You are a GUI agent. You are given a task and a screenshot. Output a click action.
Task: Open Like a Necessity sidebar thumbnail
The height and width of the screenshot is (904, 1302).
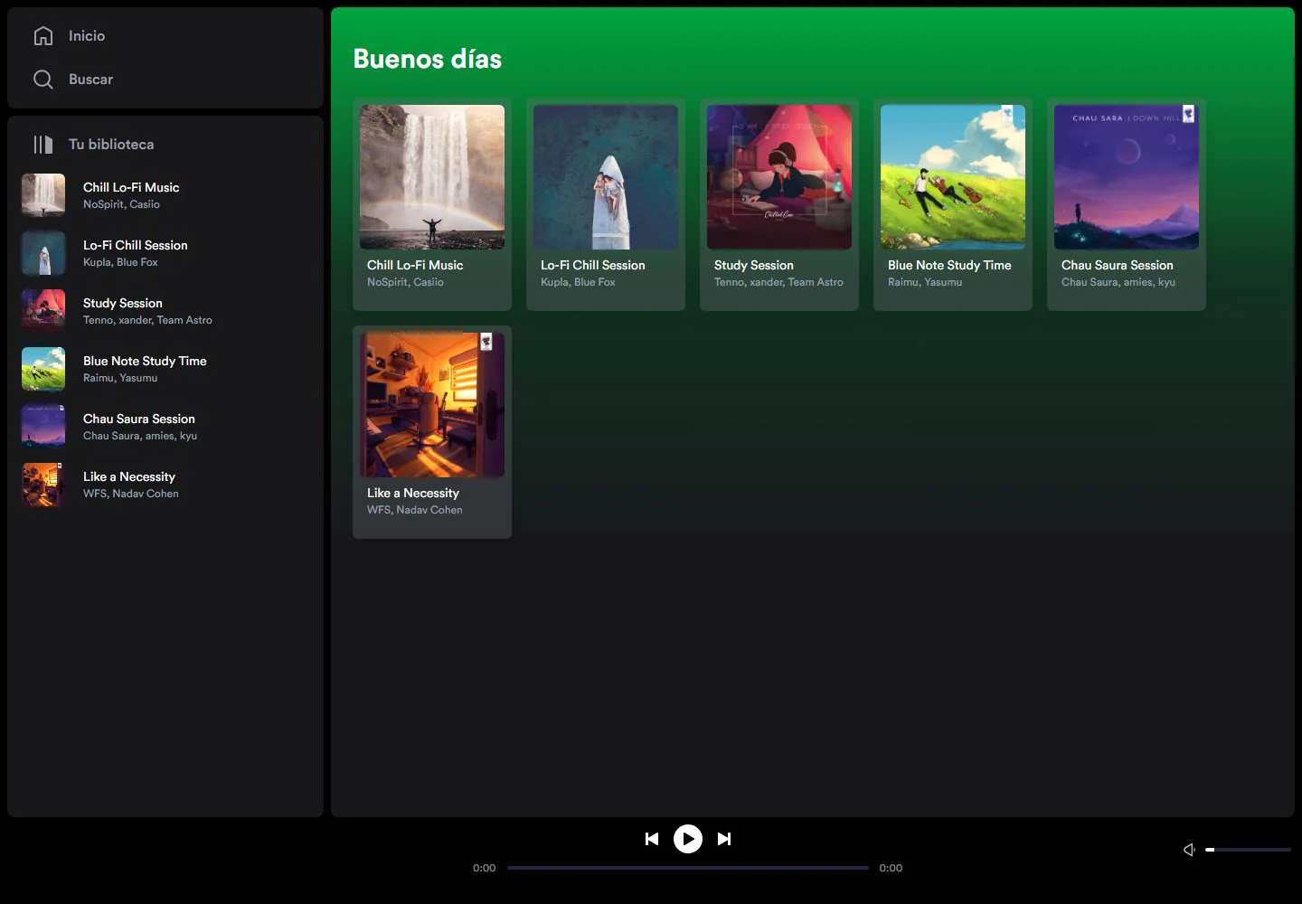click(43, 485)
